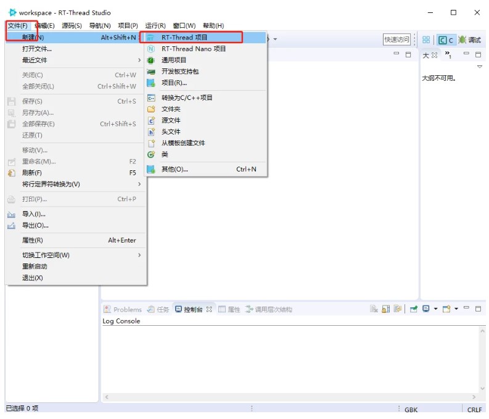
Task: Click the scroll lock console icon
Action: [x=386, y=309]
